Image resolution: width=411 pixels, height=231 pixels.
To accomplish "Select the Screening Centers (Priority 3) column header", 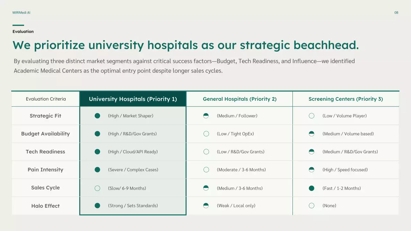I will point(345,99).
